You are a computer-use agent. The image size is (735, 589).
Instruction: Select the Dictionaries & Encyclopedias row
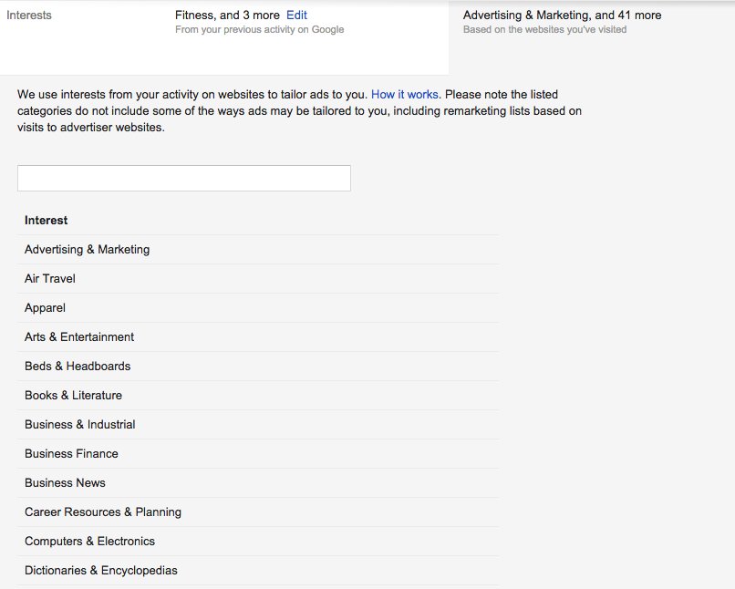point(101,571)
